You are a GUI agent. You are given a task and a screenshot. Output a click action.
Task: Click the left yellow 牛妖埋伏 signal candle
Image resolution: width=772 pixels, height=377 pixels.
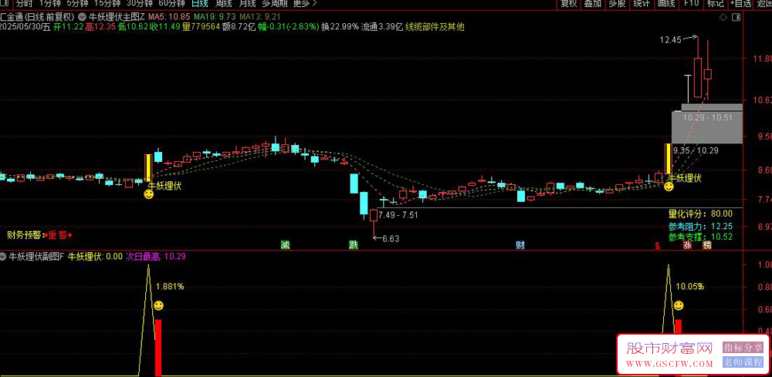tap(147, 167)
